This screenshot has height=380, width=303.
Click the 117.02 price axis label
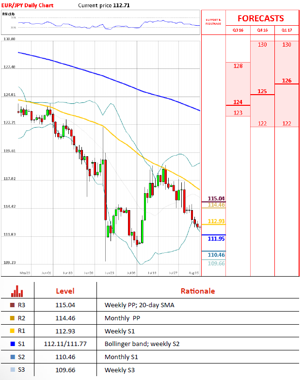click(x=9, y=179)
